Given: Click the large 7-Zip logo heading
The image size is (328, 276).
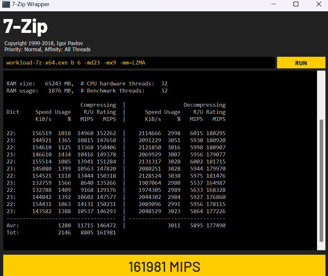Looking at the screenshot, I should pos(25,27).
